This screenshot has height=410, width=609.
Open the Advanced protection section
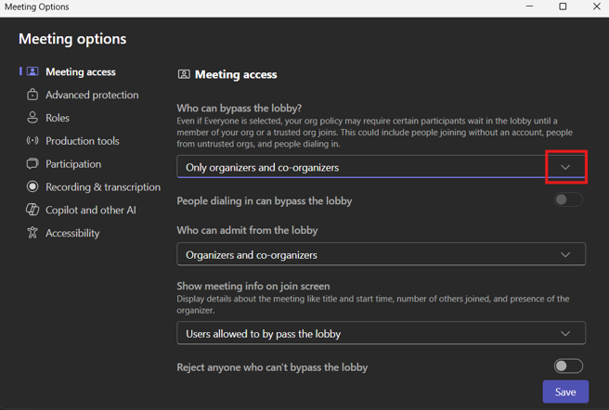point(92,95)
